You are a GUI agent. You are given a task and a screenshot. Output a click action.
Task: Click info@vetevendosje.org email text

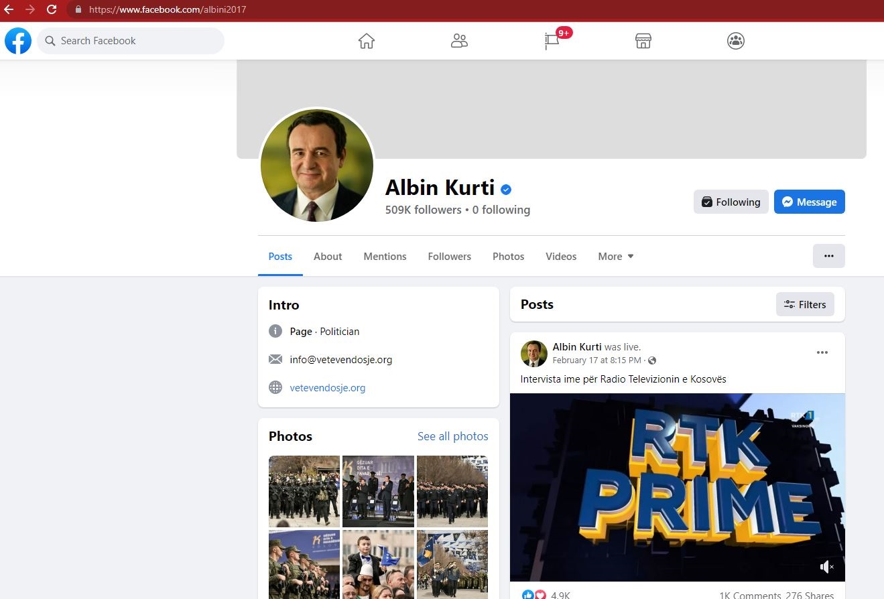click(341, 359)
